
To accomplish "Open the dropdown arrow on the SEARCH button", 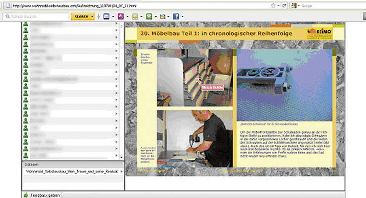I will click(92, 16).
